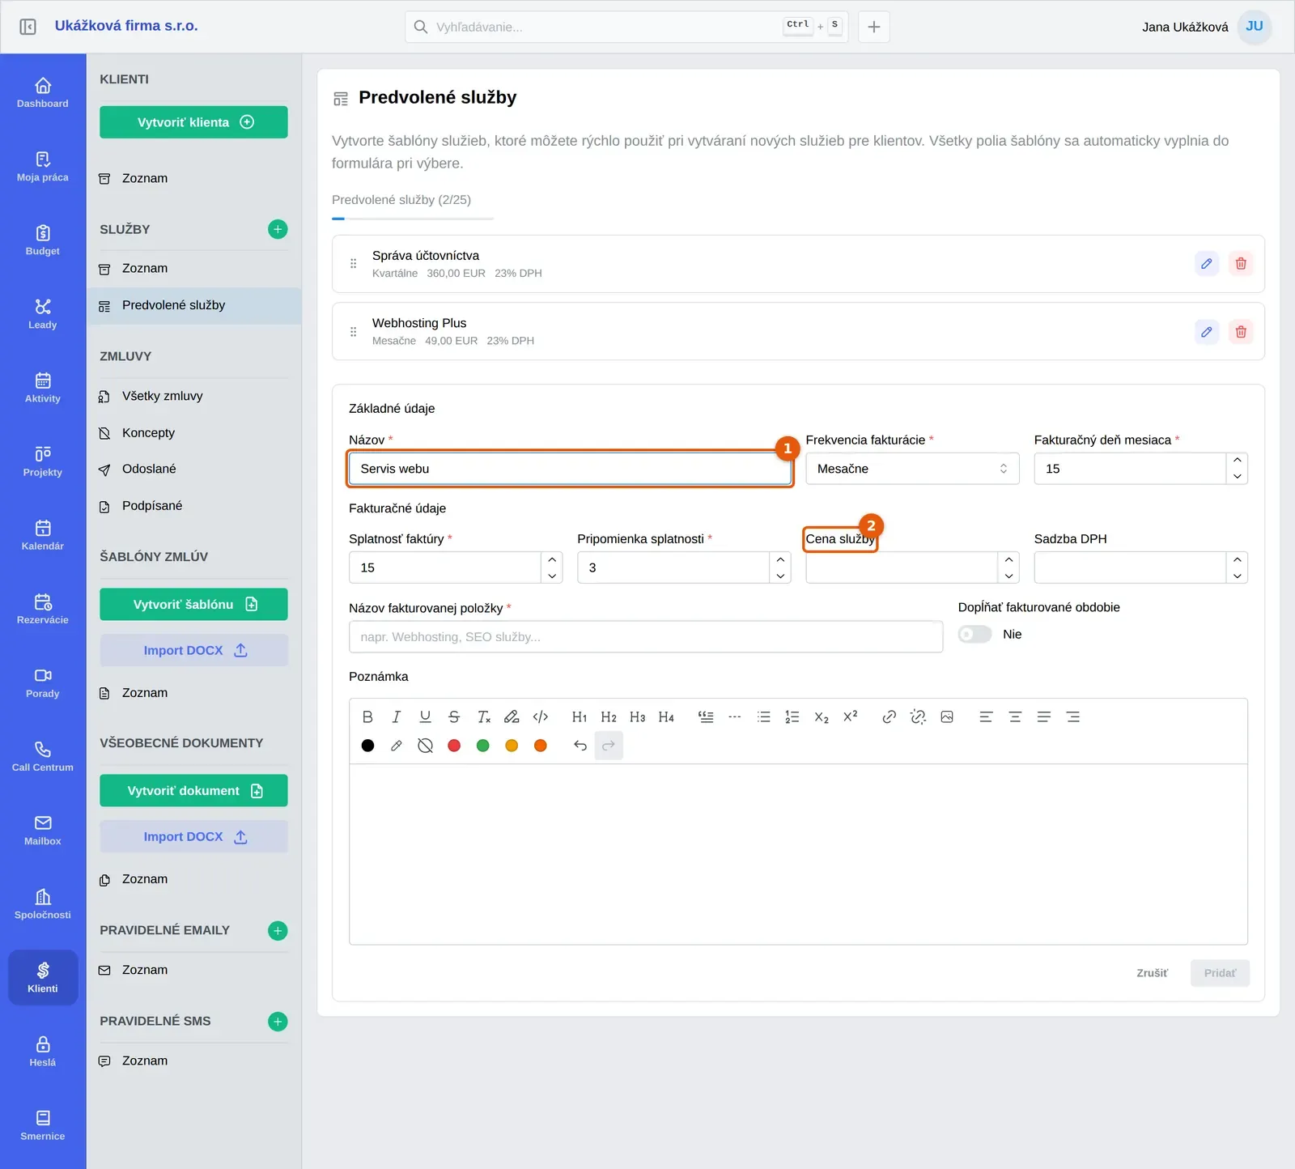Increase the Cena služby value

tap(1008, 559)
